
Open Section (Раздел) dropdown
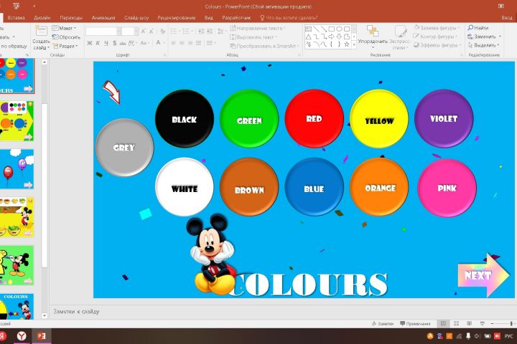coord(65,46)
